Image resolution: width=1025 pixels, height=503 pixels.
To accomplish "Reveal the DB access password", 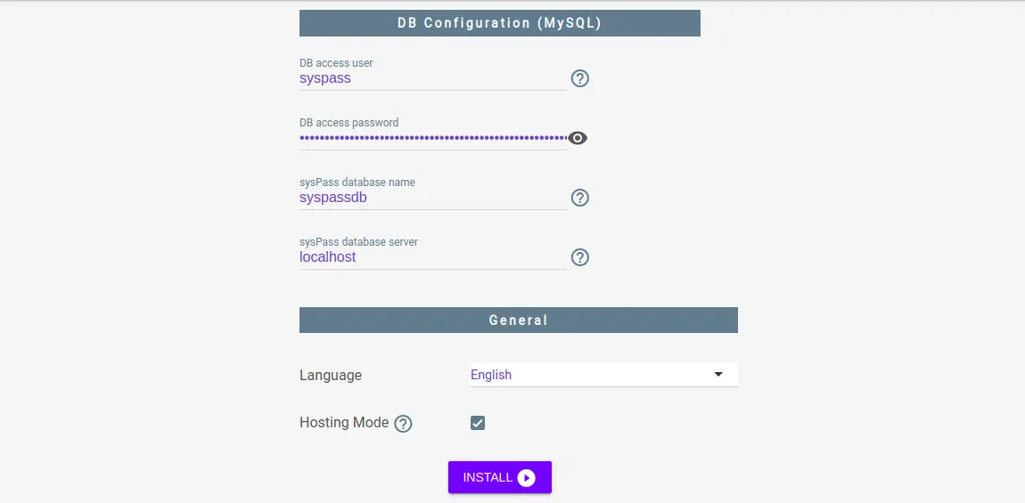I will pyautogui.click(x=578, y=138).
